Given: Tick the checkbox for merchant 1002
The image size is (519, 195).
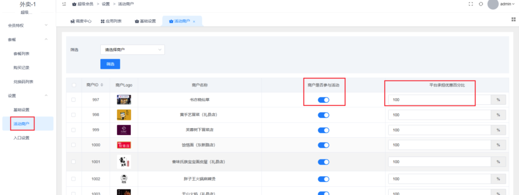Looking at the screenshot, I should click(x=73, y=179).
